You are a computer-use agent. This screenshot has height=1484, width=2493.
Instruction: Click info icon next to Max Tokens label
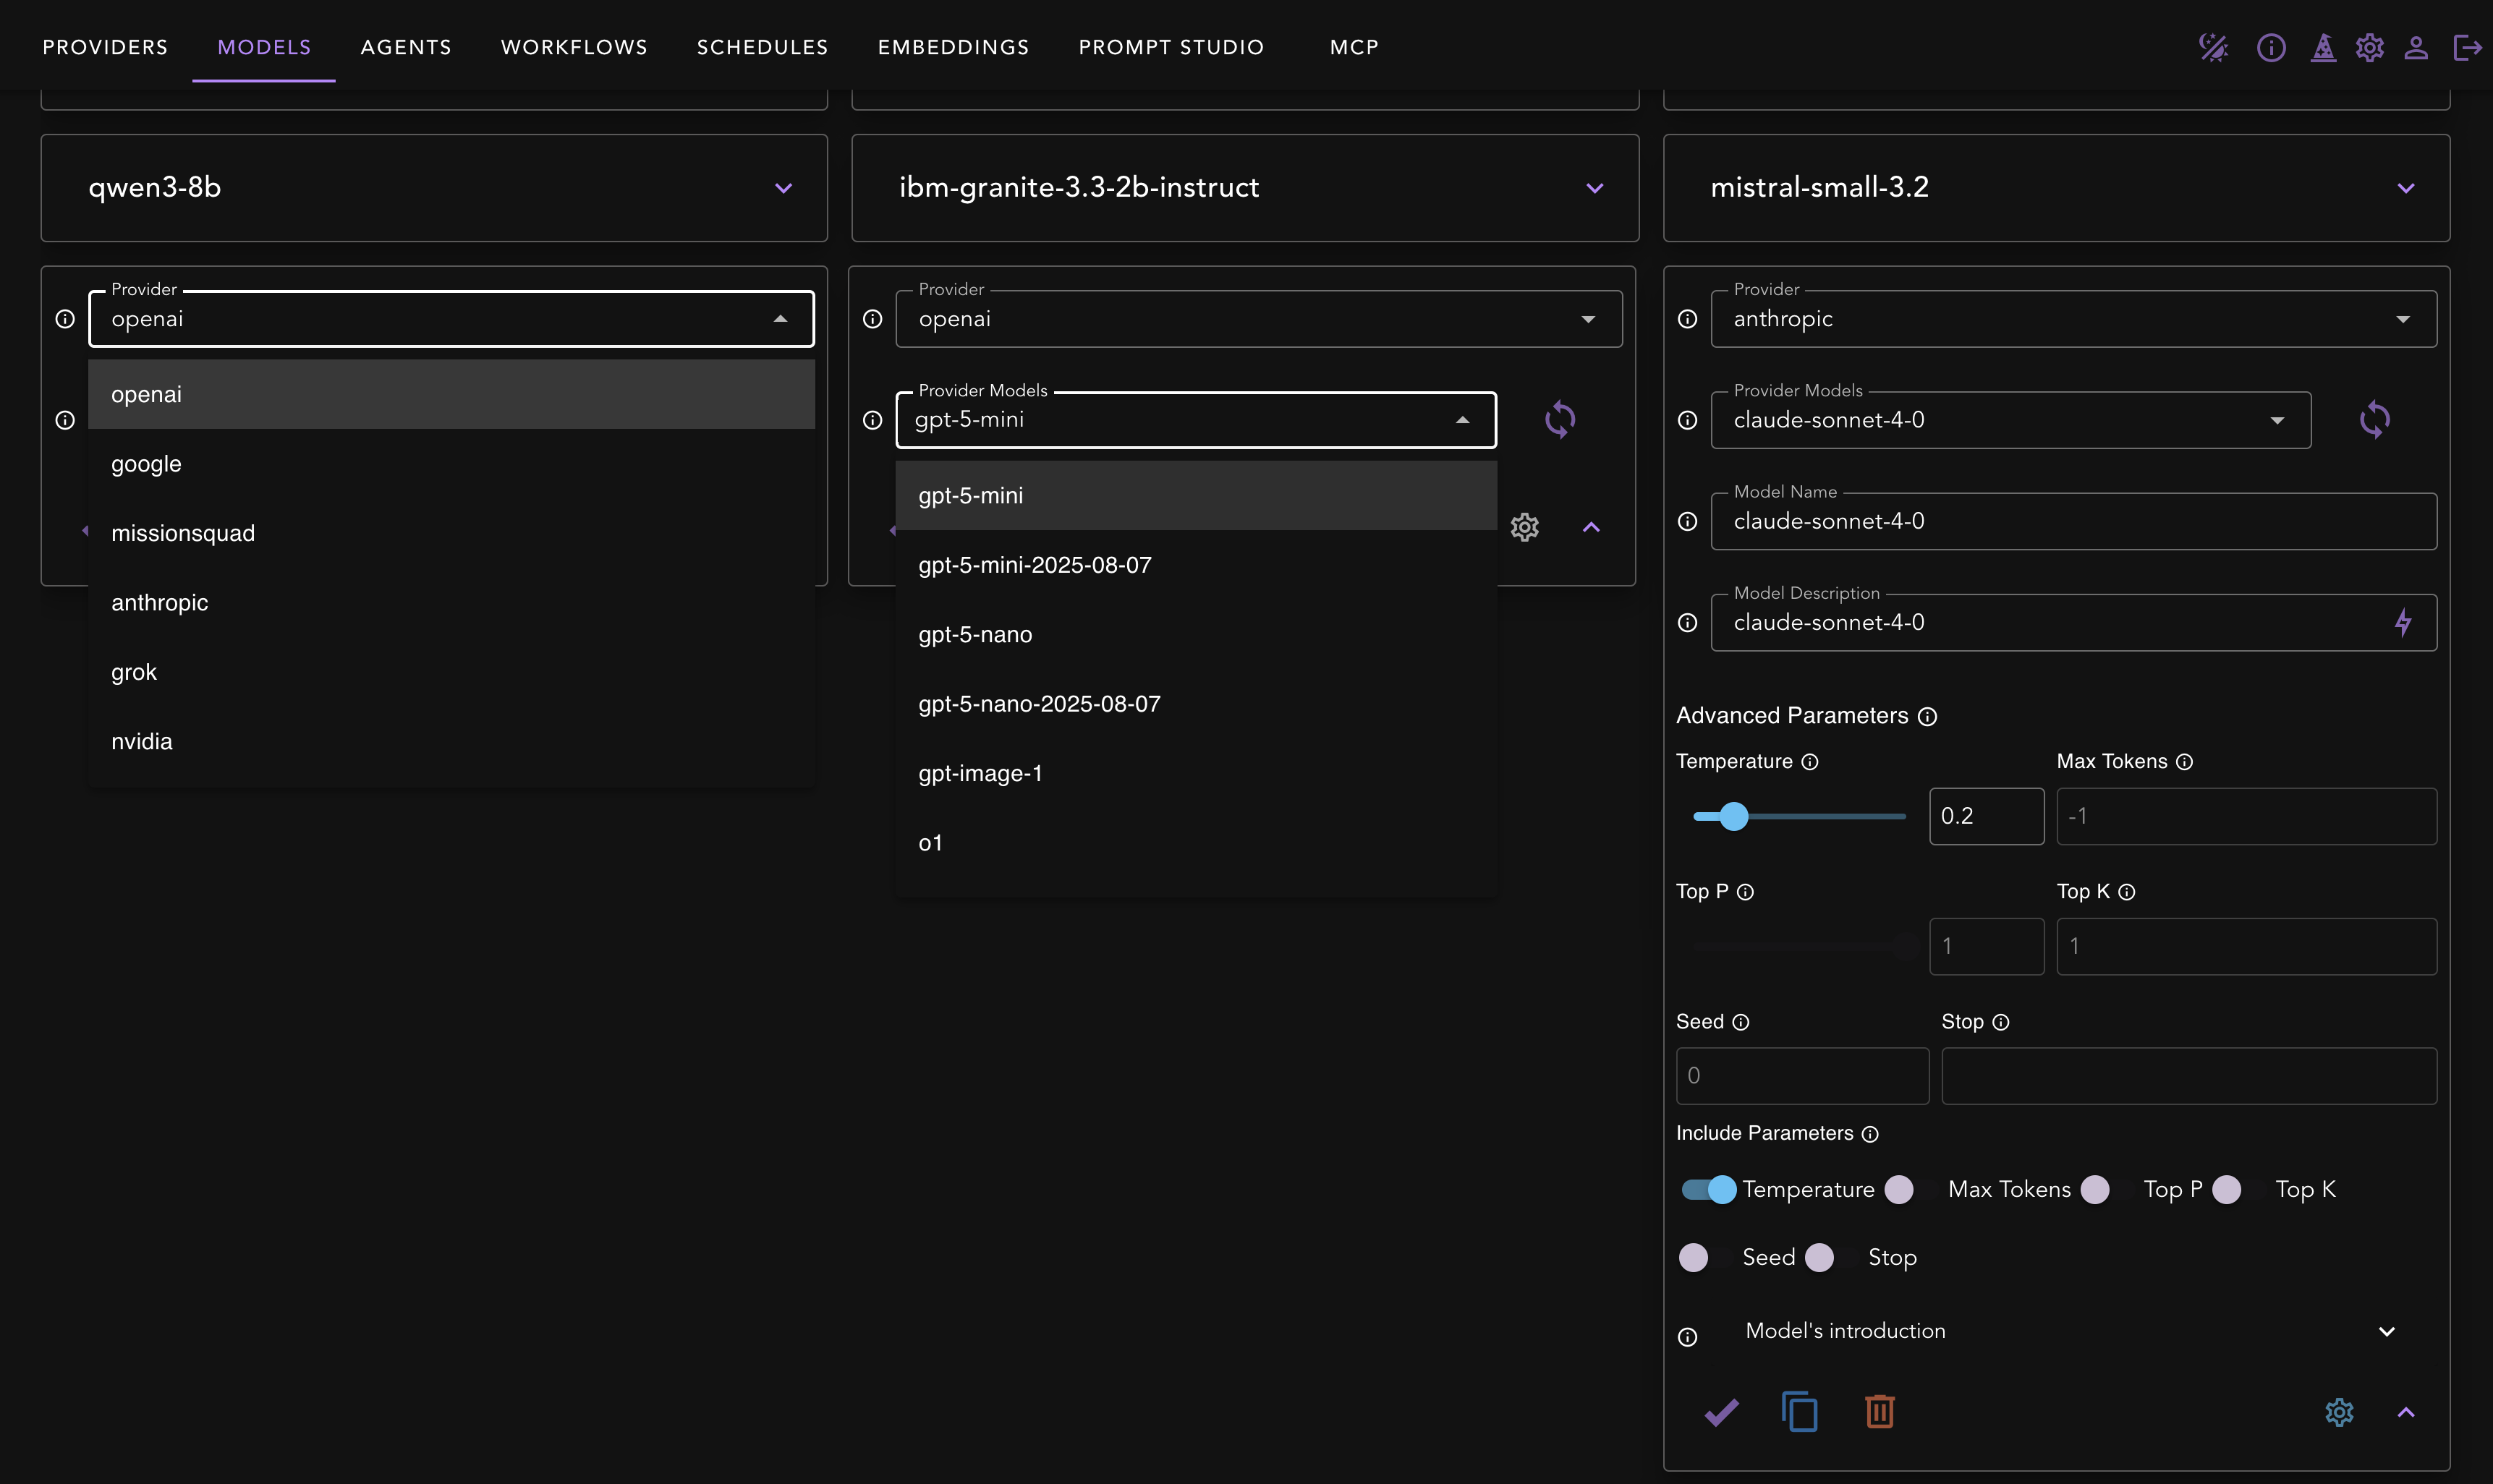click(2185, 762)
